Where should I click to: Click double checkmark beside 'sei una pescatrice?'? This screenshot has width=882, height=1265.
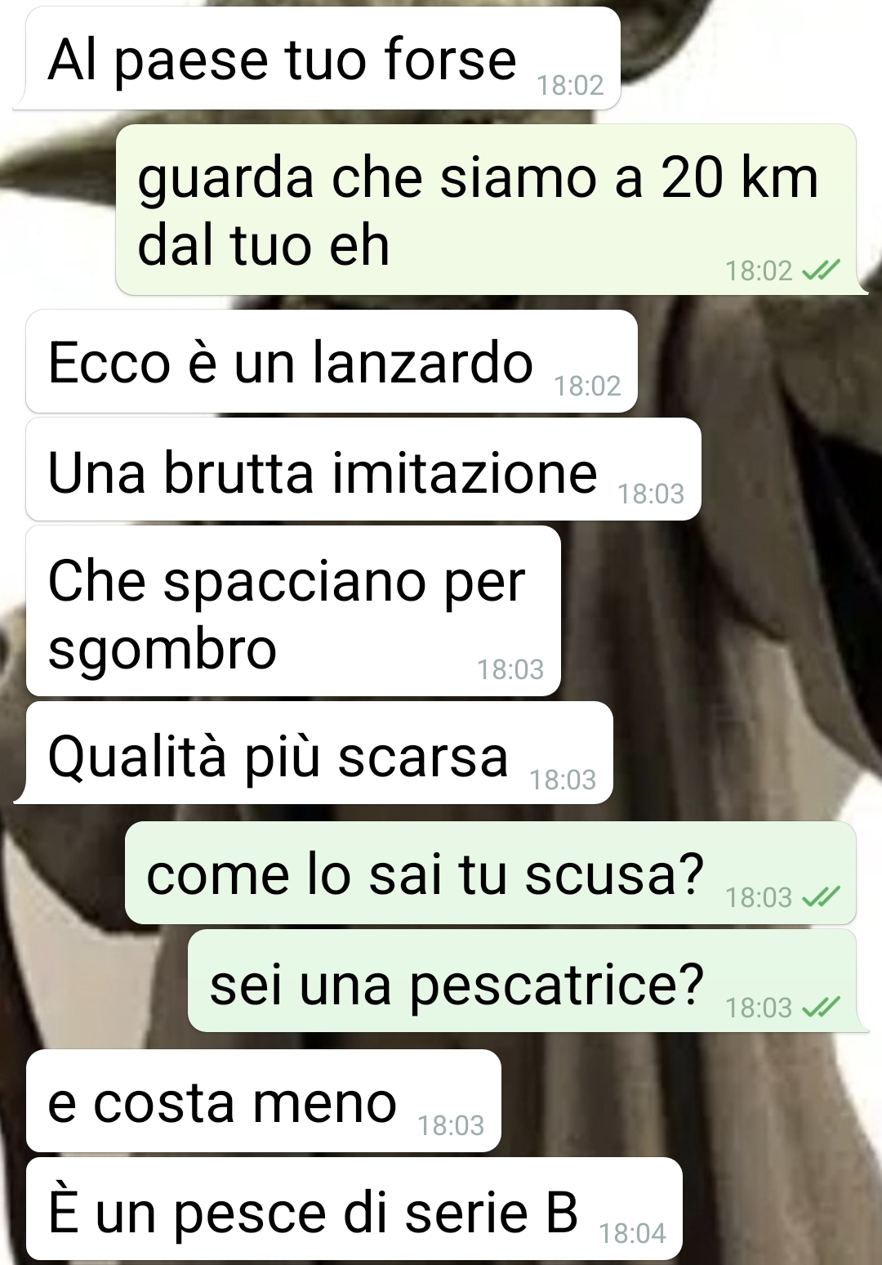tap(821, 1008)
